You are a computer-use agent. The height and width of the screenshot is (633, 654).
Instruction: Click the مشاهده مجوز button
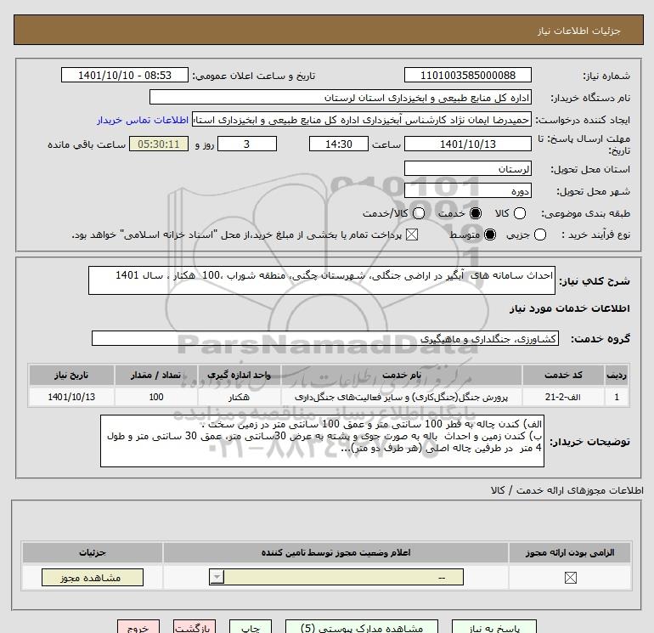93,578
